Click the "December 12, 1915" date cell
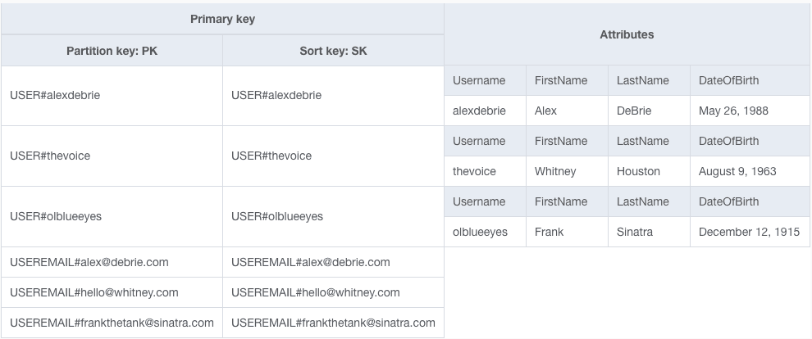Screen dimensions: 812x339 coord(749,232)
